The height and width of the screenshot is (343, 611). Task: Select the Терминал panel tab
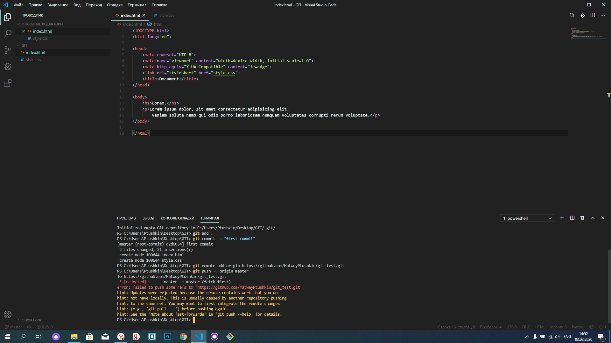point(210,218)
